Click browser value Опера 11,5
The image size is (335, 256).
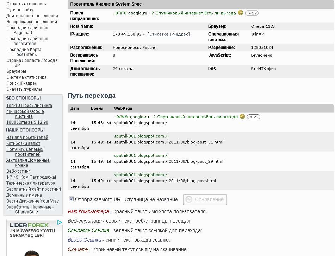262,26
